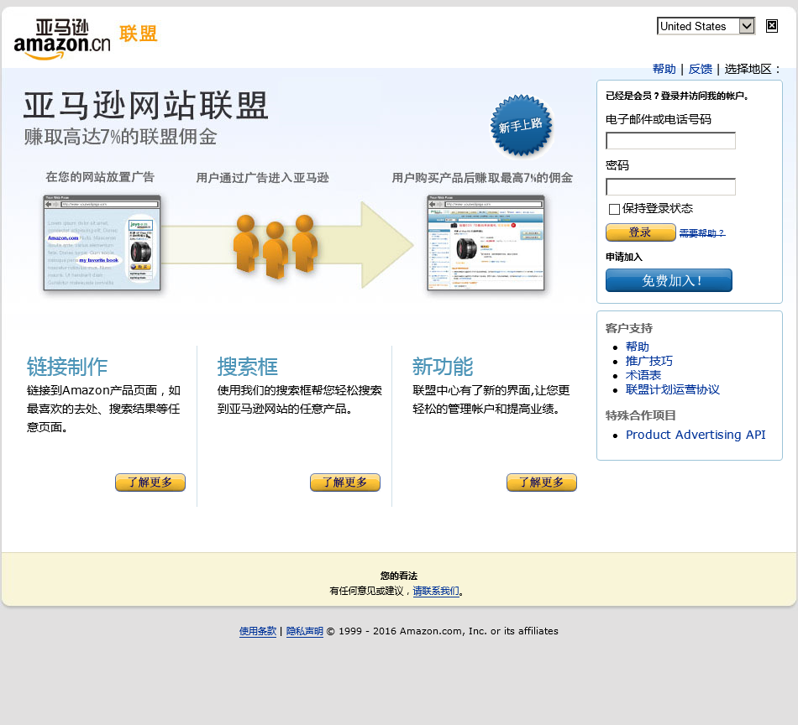Click the orange 联盟 text by the logo

pos(139,34)
